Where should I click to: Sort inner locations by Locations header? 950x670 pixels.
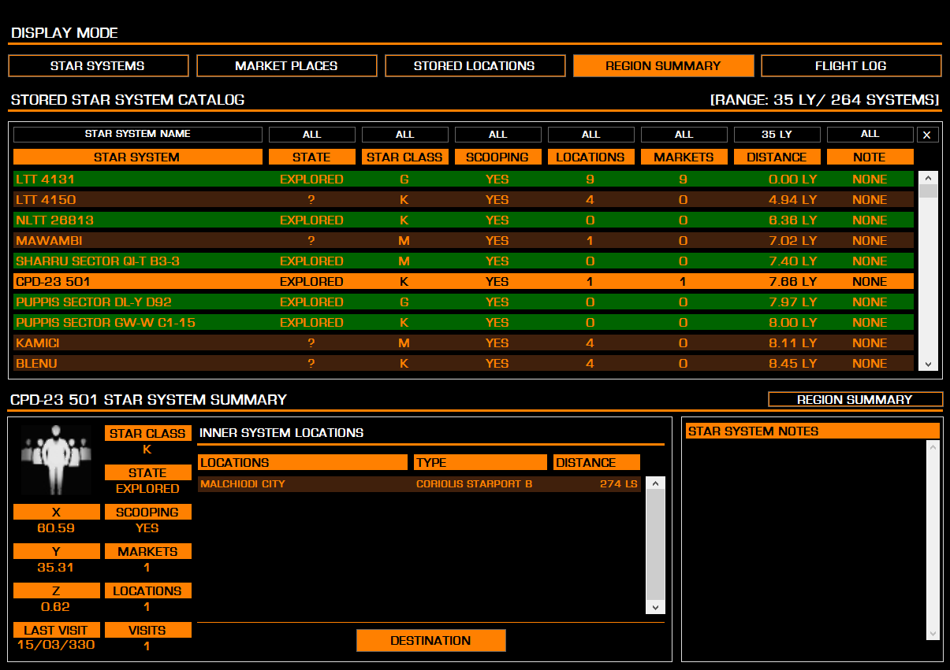tap(302, 462)
